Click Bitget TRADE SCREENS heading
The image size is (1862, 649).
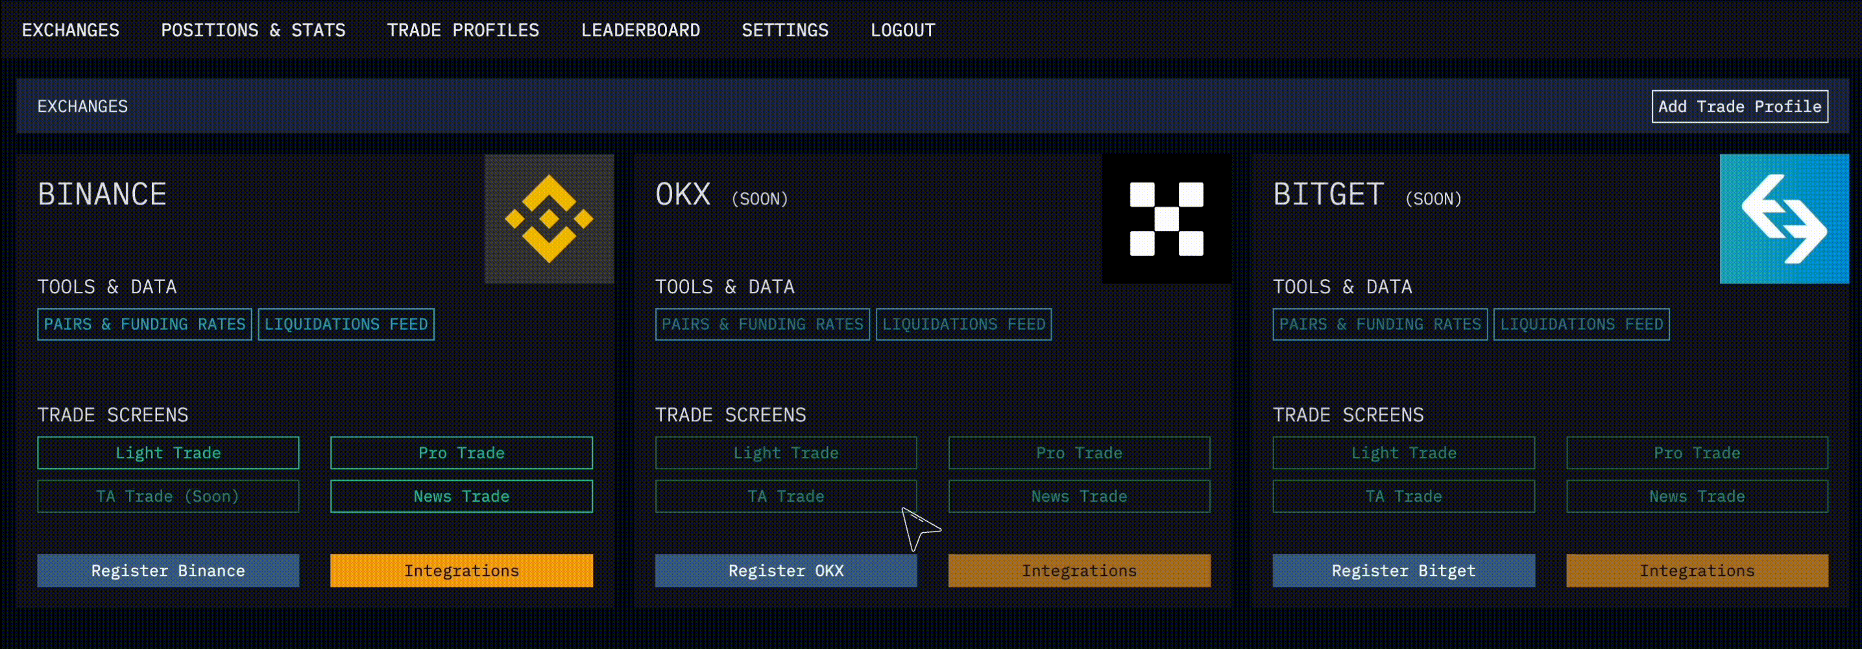(x=1348, y=415)
